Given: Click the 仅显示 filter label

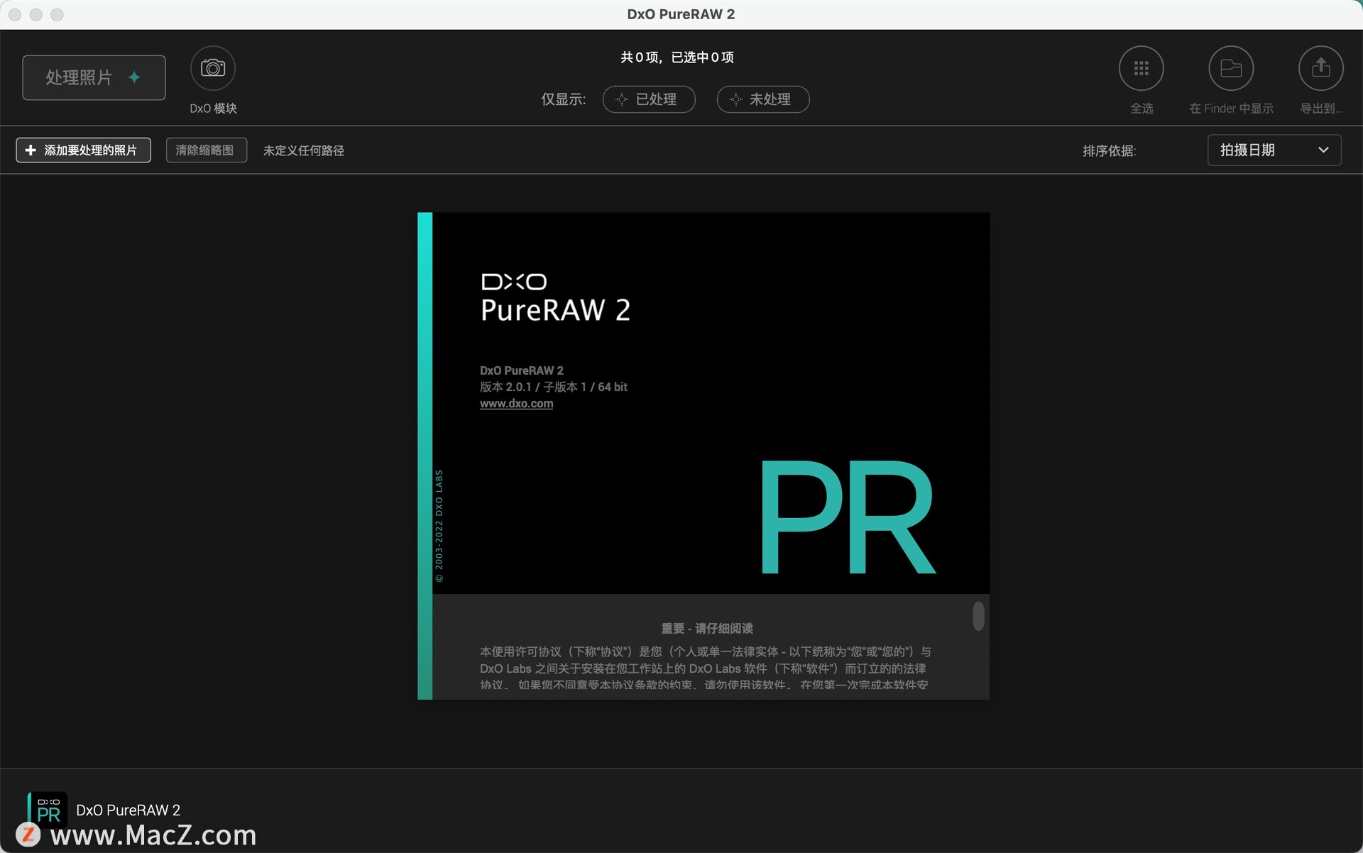Looking at the screenshot, I should (x=564, y=99).
